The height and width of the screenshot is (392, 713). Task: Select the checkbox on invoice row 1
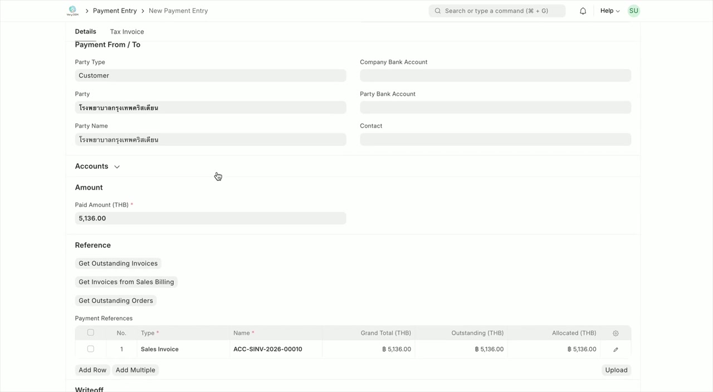click(x=90, y=349)
